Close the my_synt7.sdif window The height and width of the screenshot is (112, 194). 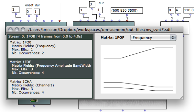10,29
